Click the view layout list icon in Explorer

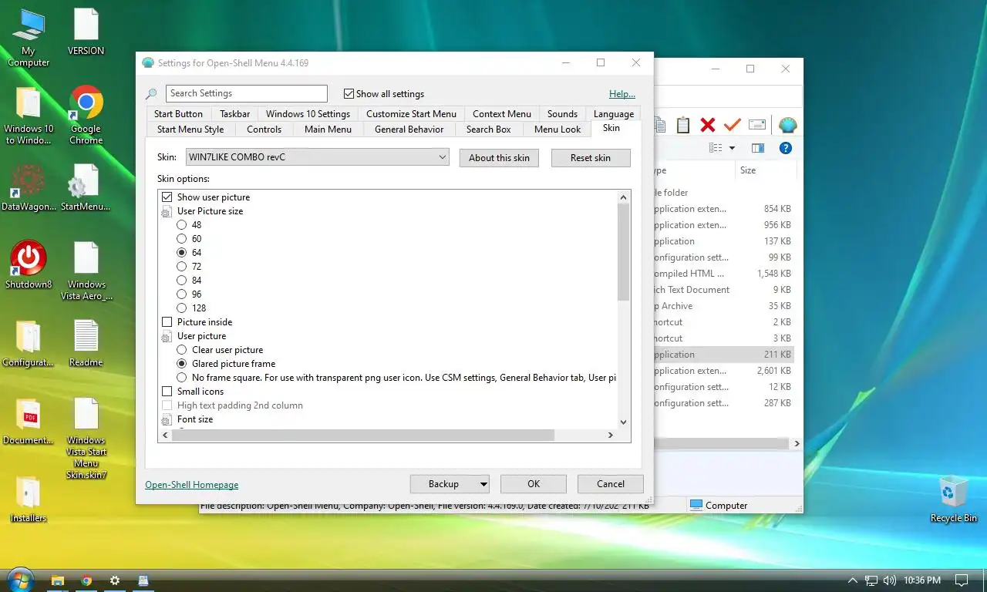click(716, 148)
